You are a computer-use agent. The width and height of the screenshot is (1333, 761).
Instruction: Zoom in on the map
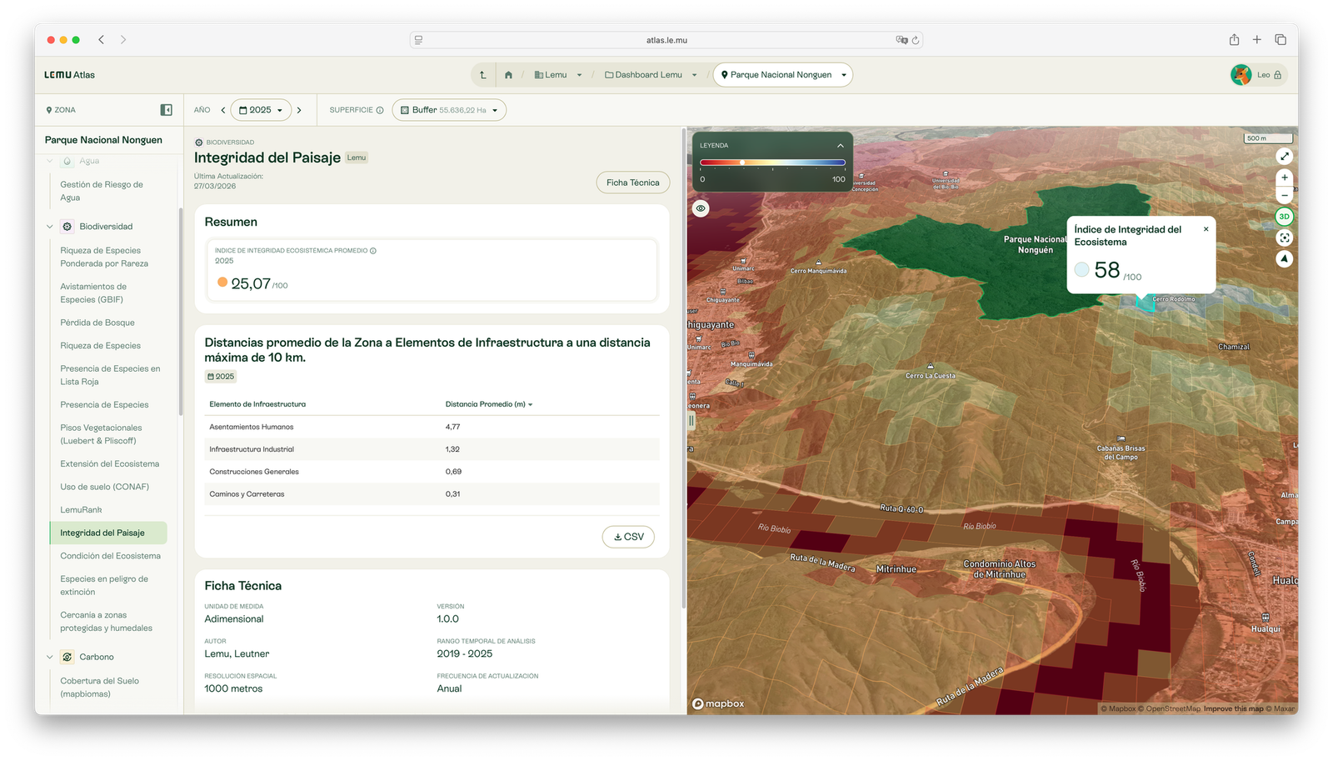1285,178
